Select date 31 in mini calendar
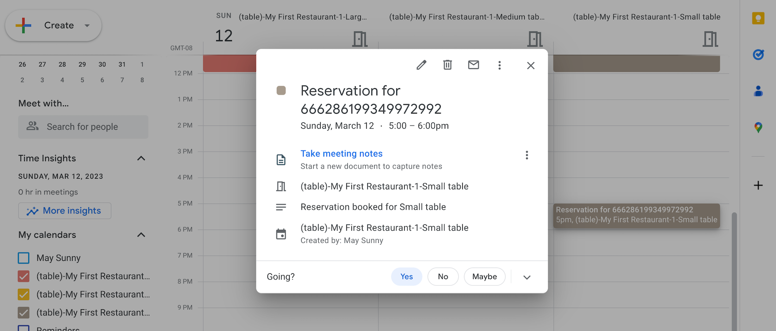The image size is (776, 331). (x=122, y=65)
